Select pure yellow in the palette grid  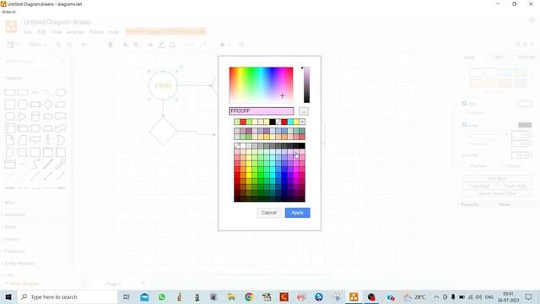[249, 176]
